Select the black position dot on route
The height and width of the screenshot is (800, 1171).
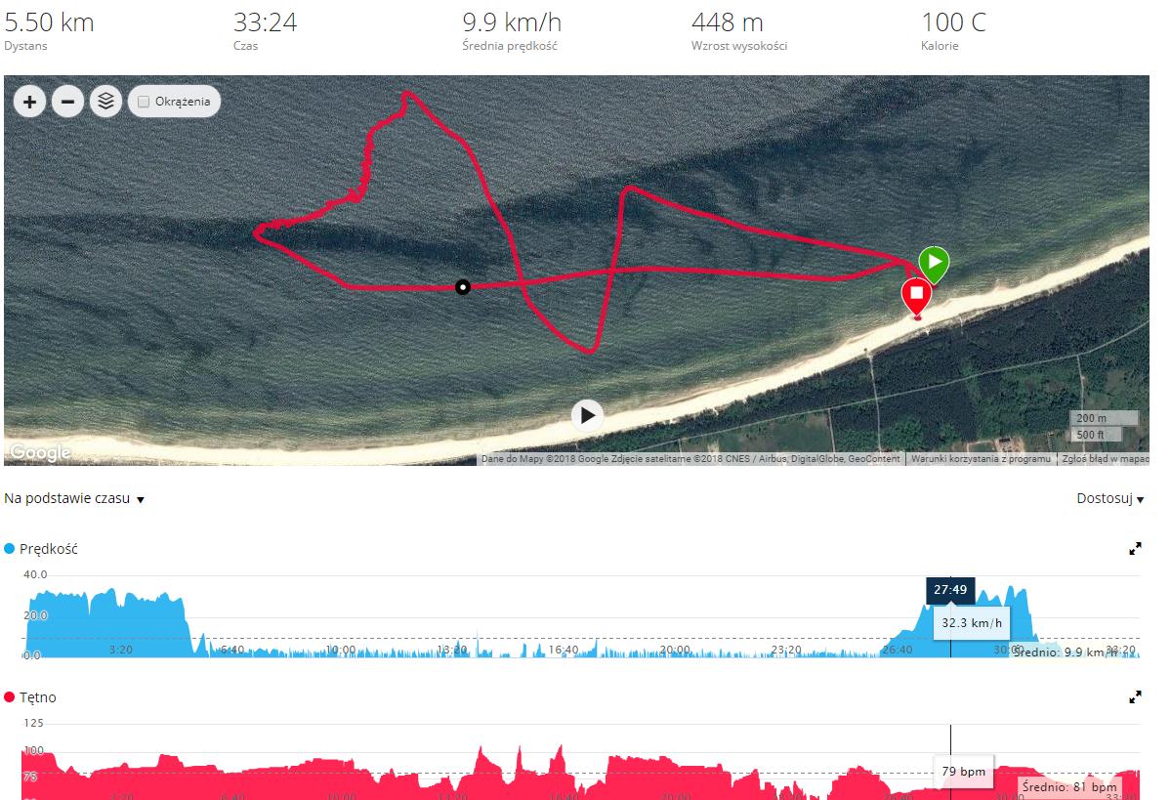(463, 287)
